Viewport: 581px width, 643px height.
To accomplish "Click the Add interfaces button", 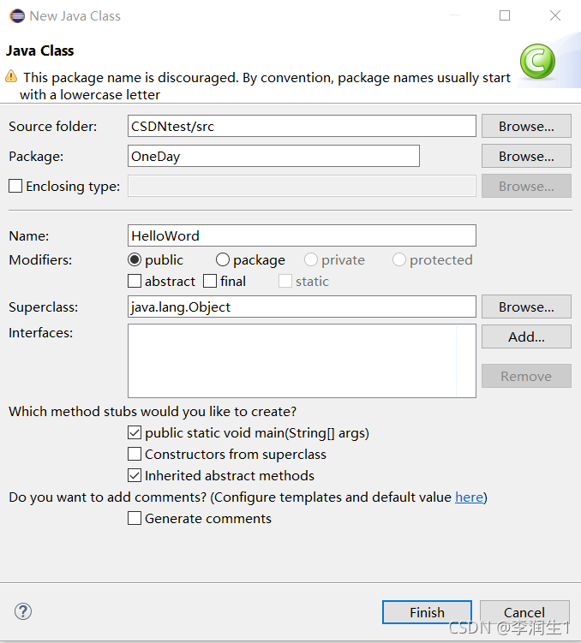I will (x=526, y=336).
